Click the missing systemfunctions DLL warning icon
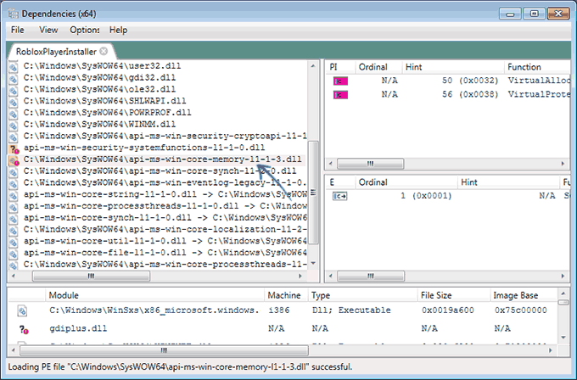Image resolution: width=577 pixels, height=380 pixels. [x=14, y=148]
